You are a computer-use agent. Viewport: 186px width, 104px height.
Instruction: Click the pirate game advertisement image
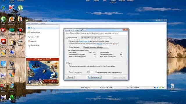(x=43, y=72)
